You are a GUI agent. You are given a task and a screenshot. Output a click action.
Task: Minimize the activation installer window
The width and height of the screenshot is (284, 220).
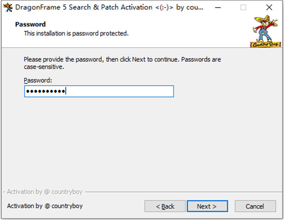(x=218, y=8)
